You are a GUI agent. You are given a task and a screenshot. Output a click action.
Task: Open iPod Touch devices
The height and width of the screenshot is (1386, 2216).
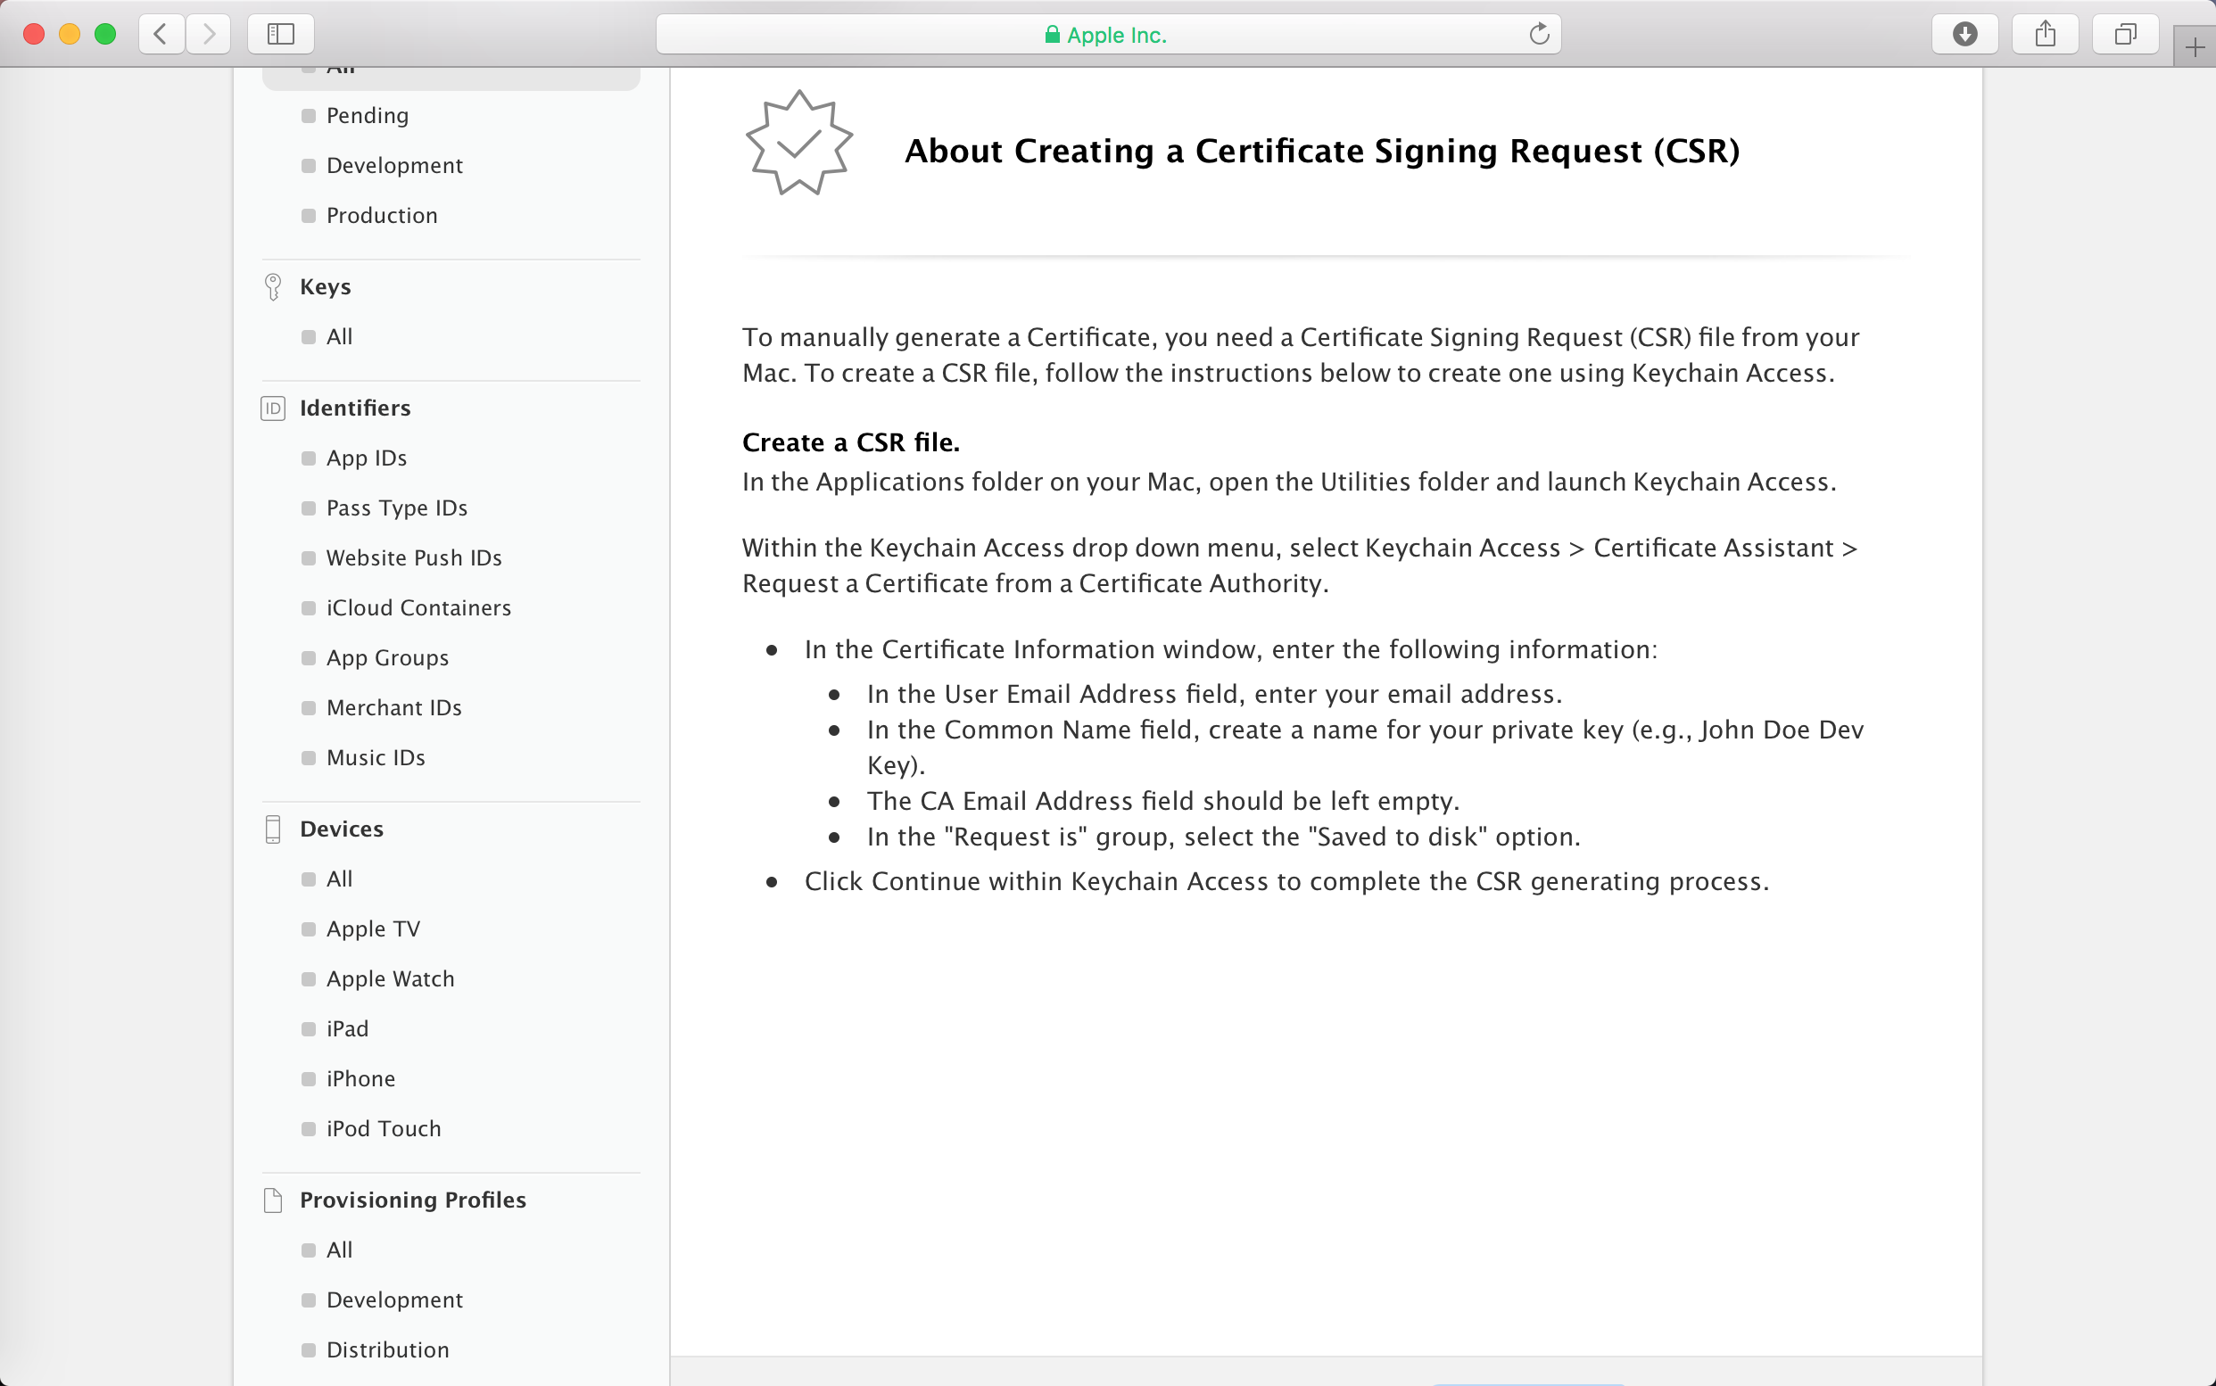(384, 1129)
